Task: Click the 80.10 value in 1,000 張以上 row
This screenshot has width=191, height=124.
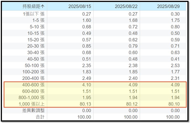Action: tap(174, 104)
